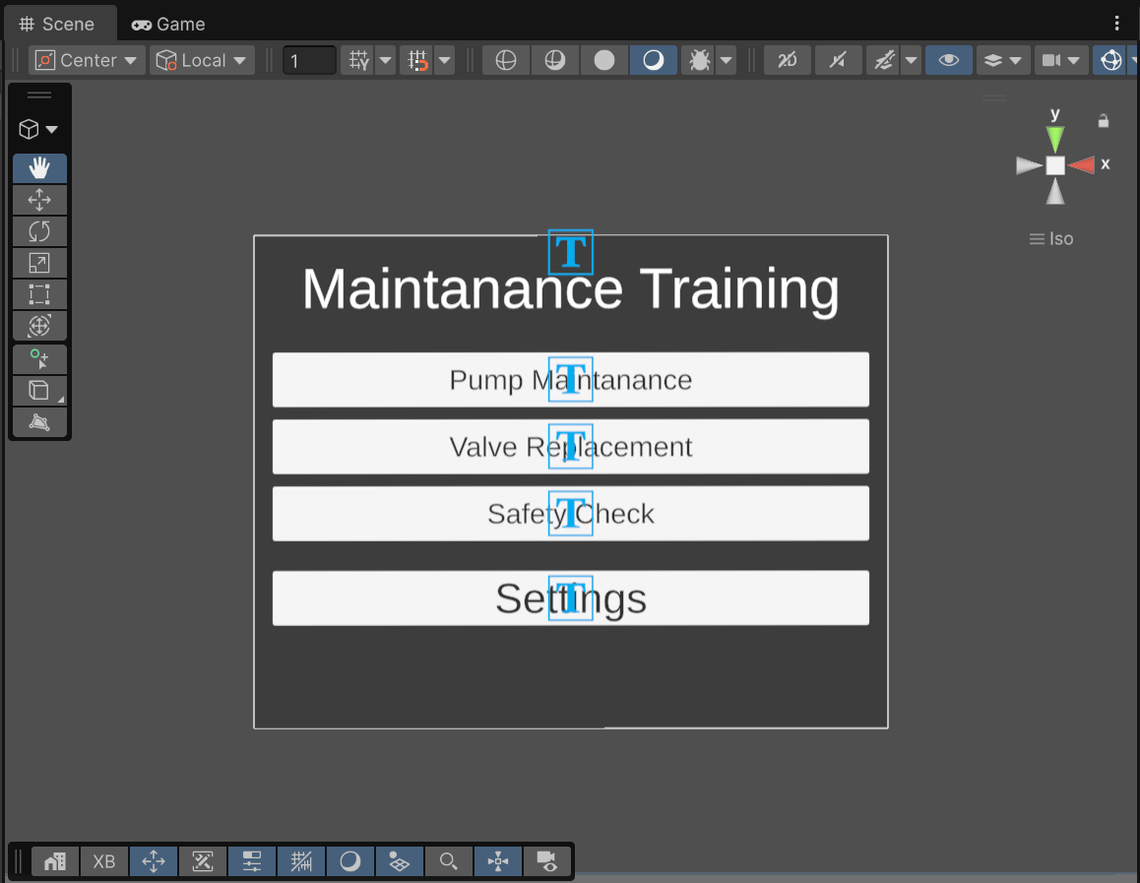Click the red X axis cone
Viewport: 1140px width, 883px height.
click(x=1083, y=165)
